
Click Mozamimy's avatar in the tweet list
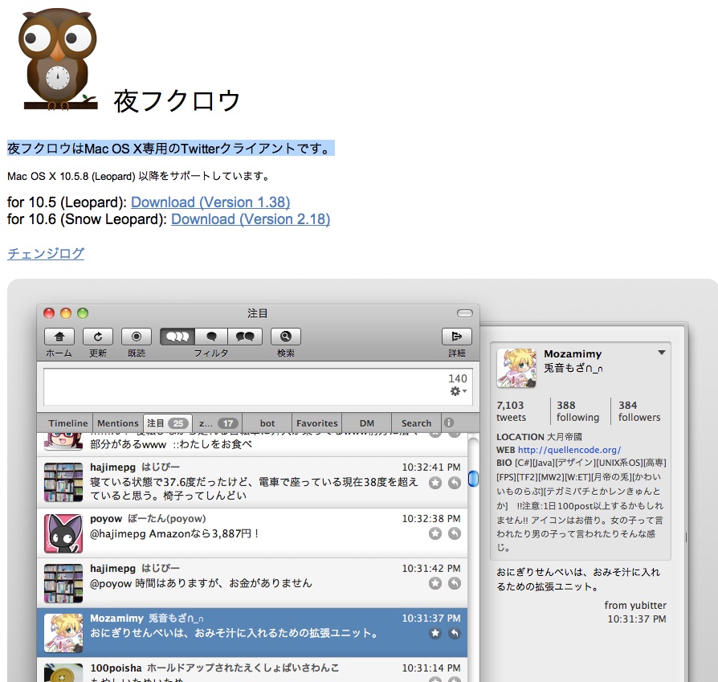(63, 633)
